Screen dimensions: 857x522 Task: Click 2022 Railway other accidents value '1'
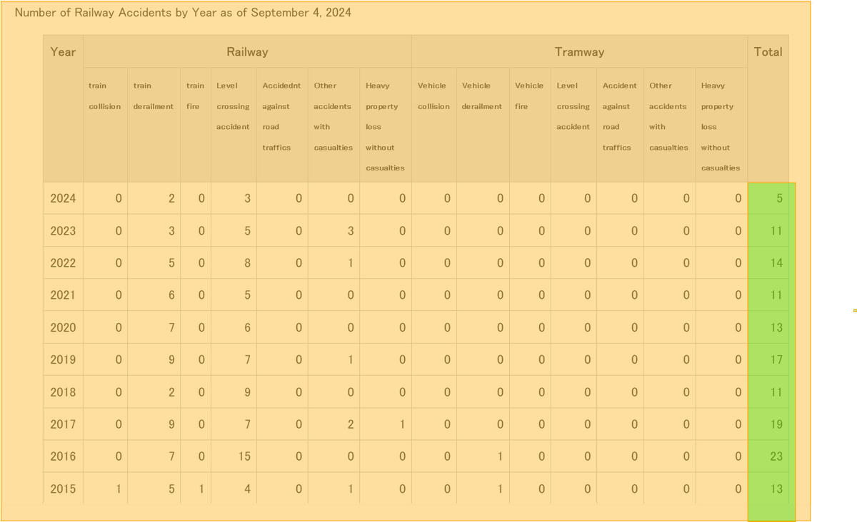tap(351, 263)
